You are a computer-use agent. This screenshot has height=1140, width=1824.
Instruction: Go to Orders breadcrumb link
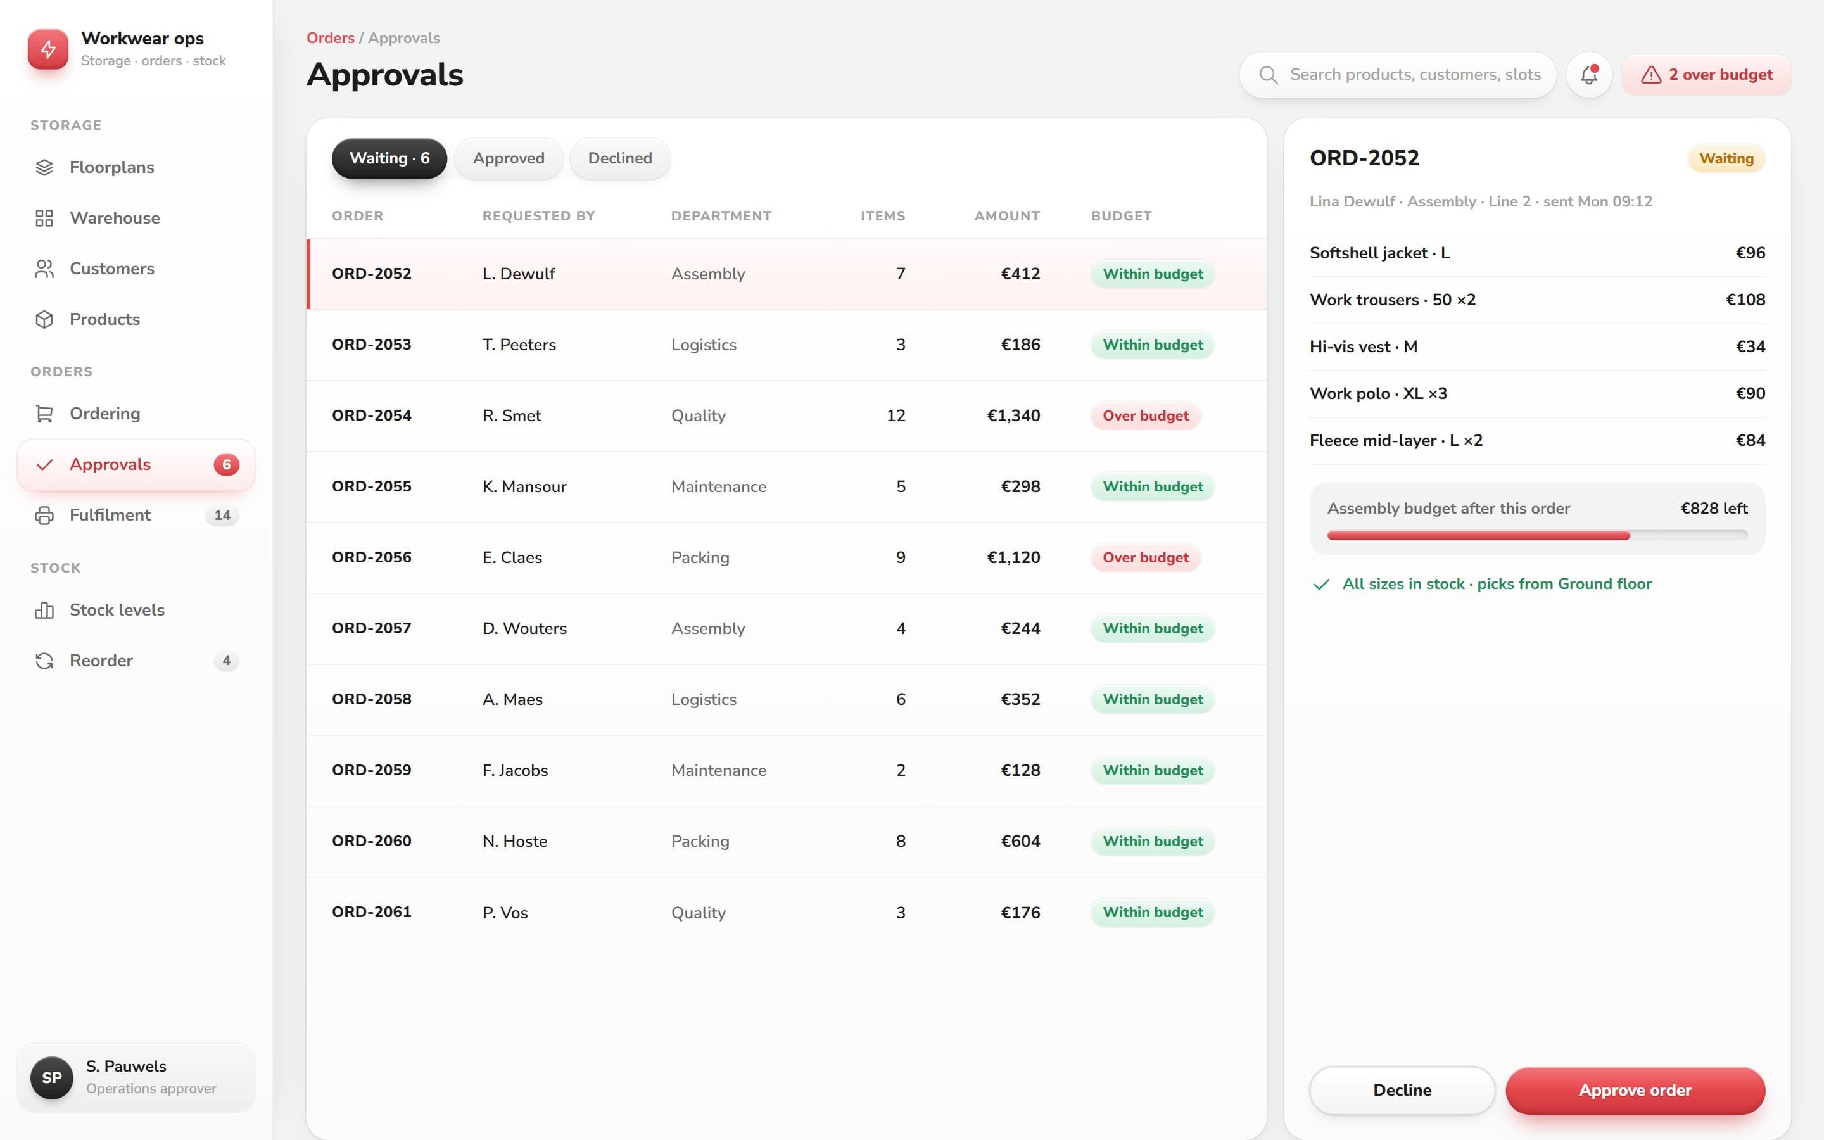click(x=330, y=38)
